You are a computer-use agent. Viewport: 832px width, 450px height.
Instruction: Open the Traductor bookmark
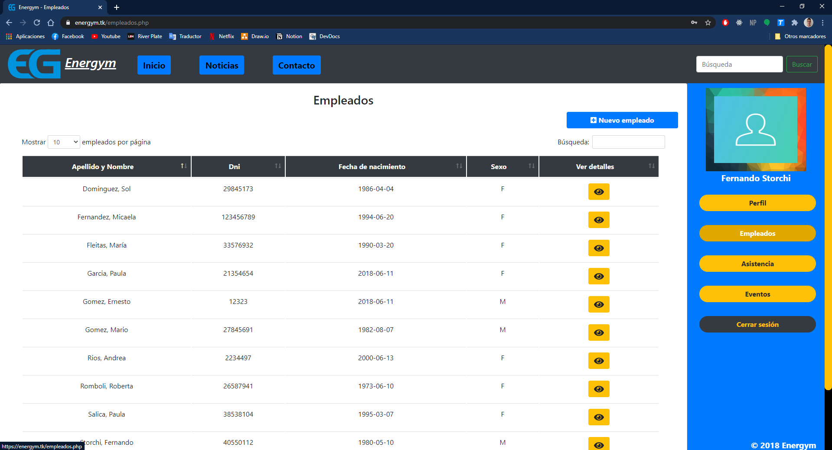(x=185, y=36)
